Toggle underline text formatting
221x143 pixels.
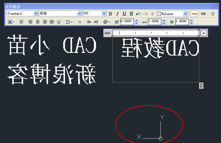124,14
